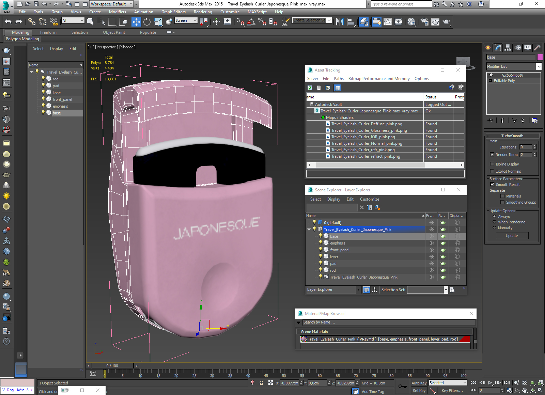Go to the start frame

[473, 383]
